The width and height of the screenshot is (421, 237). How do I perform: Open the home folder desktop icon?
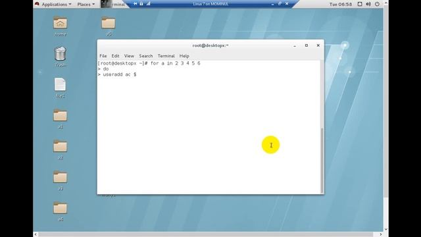click(x=60, y=23)
